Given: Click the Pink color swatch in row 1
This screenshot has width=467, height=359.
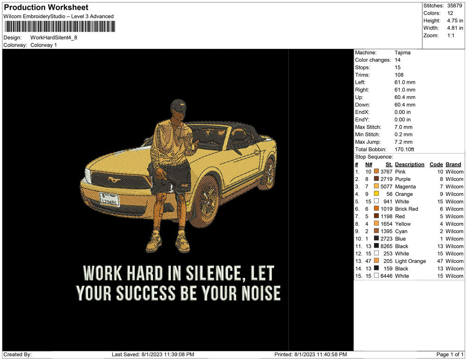Looking at the screenshot, I should (x=376, y=171).
